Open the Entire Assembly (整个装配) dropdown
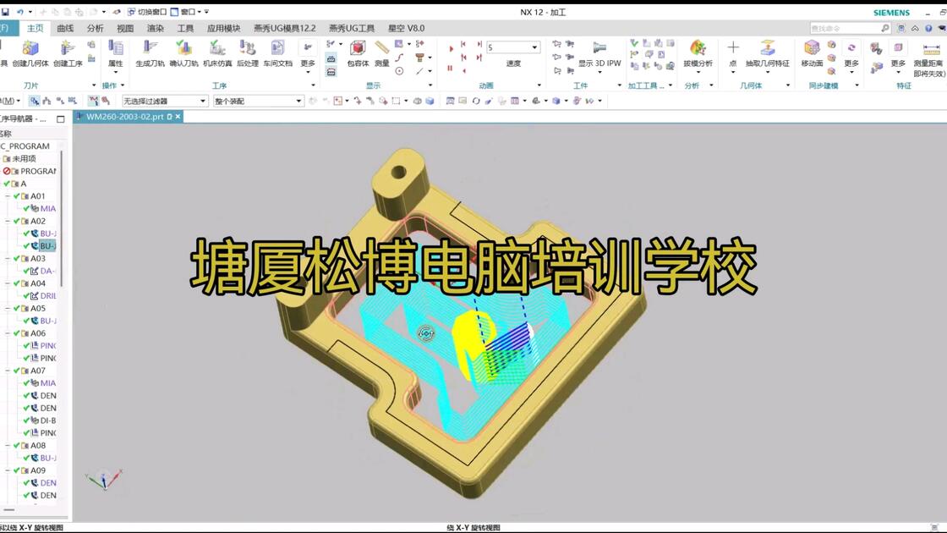 click(x=258, y=101)
